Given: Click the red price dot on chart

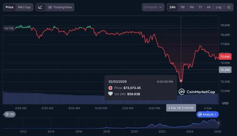Looking at the screenshot, I should pos(181,81).
